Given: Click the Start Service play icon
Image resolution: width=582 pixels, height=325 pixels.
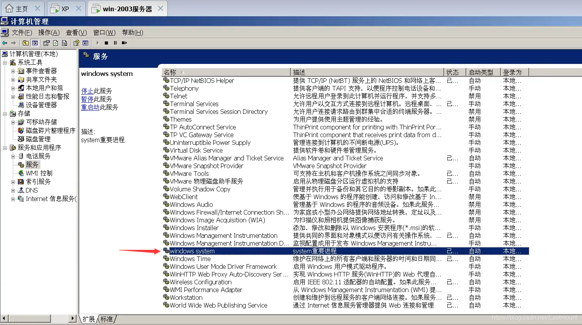Looking at the screenshot, I should (97, 43).
